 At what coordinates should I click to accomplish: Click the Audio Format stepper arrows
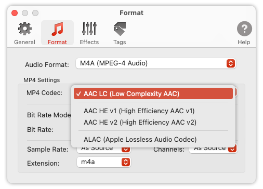tap(231, 63)
